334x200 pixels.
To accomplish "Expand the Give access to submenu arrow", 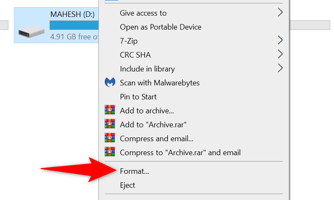I will [280, 13].
